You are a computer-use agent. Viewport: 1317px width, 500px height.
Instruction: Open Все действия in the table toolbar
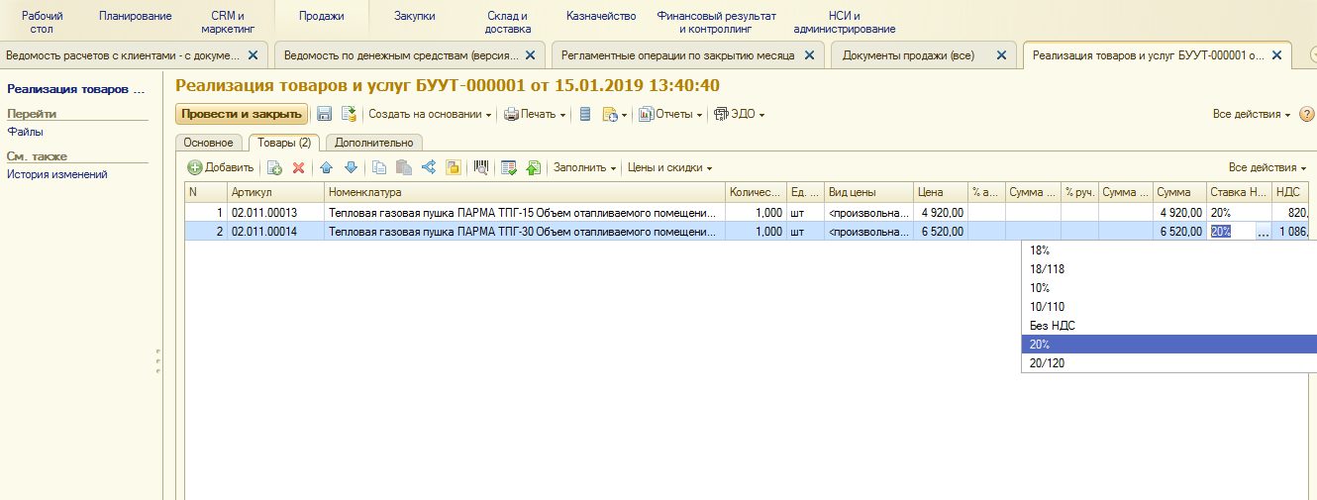click(x=1266, y=167)
